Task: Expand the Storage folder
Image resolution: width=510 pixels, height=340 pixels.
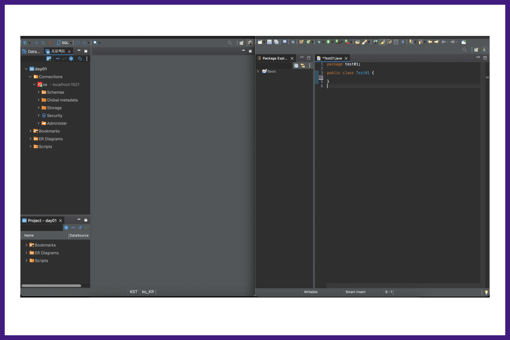Action: coord(38,108)
